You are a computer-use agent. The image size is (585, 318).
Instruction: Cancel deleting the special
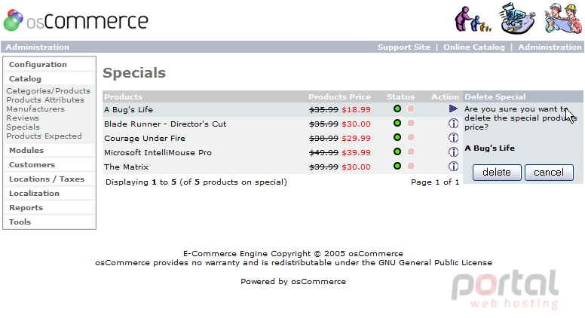point(549,173)
